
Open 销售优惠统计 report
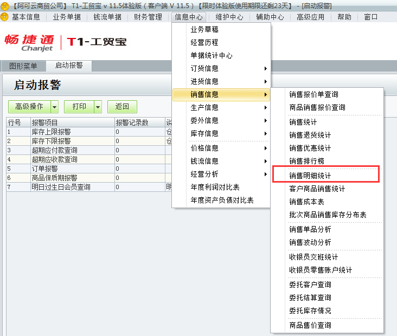point(327,148)
